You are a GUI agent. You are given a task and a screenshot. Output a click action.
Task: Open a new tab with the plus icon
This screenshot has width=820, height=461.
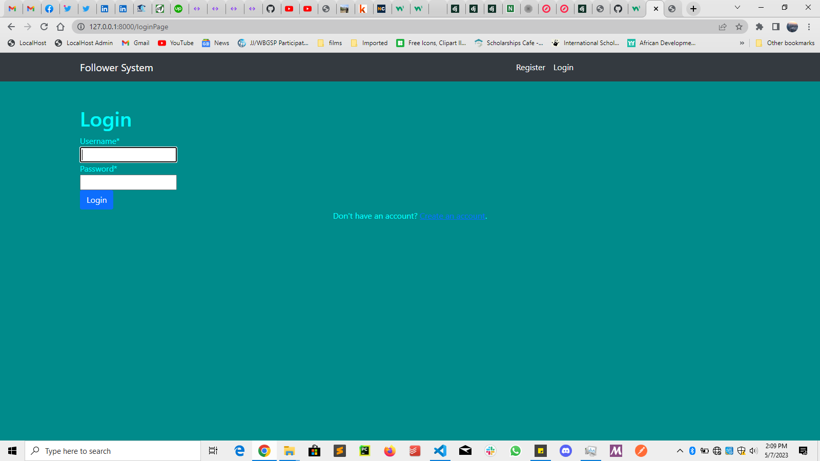tap(693, 9)
